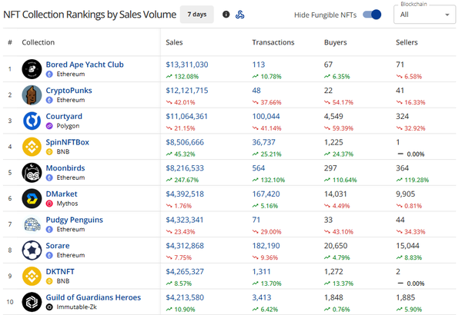Click the # rank column header
The image size is (462, 315).
click(10, 42)
